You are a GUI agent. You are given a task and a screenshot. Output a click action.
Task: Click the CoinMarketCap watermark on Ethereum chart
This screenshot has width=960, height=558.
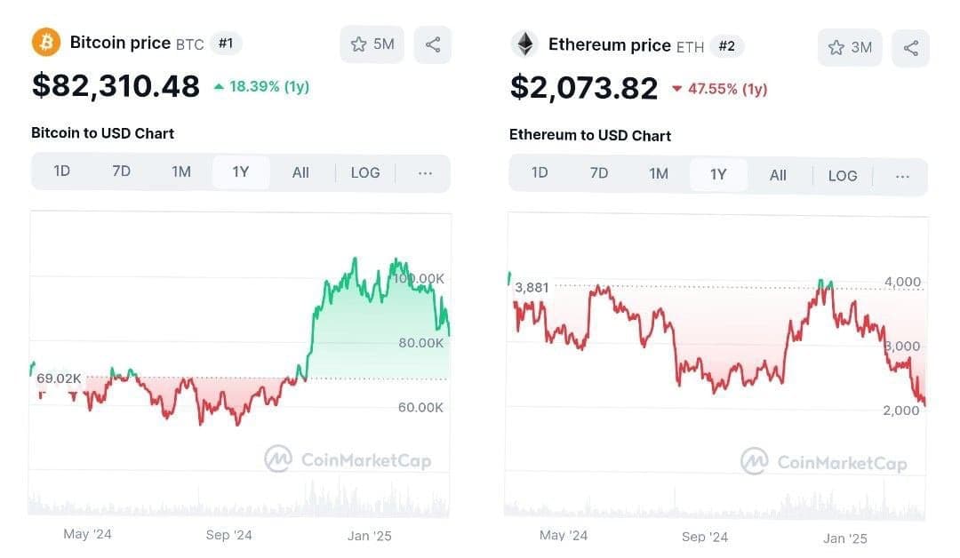pos(824,462)
